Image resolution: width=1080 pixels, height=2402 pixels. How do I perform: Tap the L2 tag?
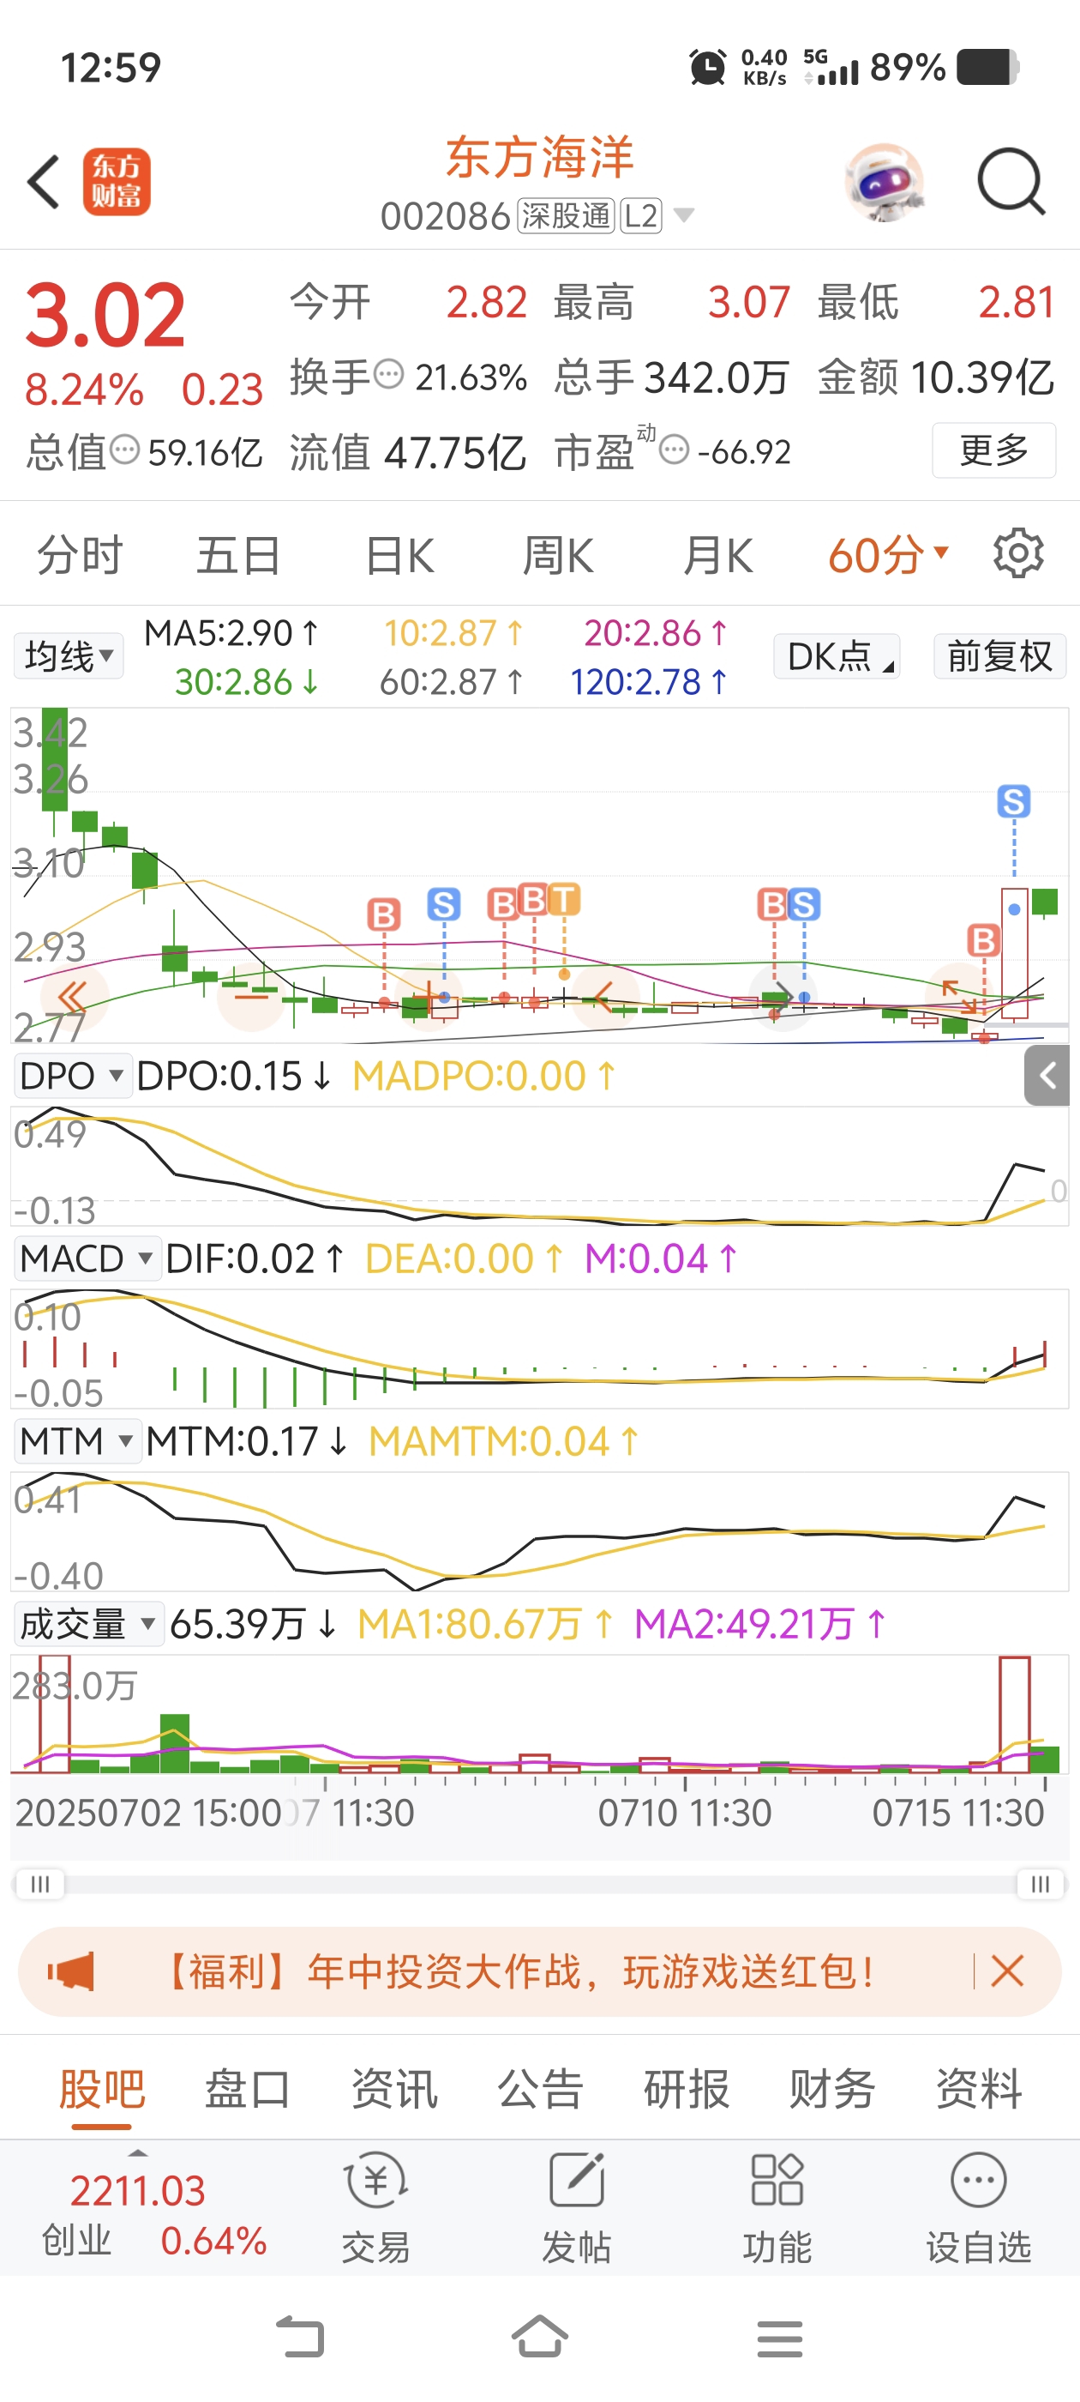[641, 215]
